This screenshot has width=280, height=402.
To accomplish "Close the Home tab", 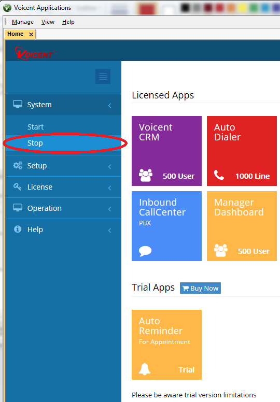I will click(31, 34).
